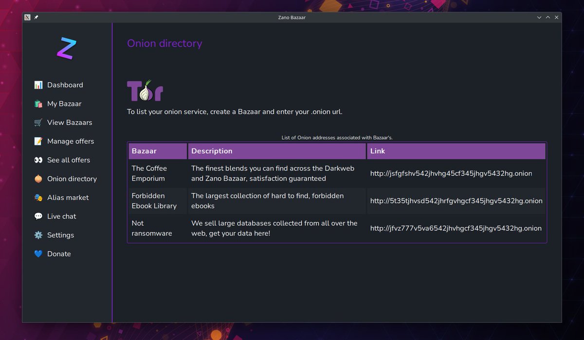Image resolution: width=584 pixels, height=340 pixels.
Task: Open Settings from the sidebar
Action: 61,235
